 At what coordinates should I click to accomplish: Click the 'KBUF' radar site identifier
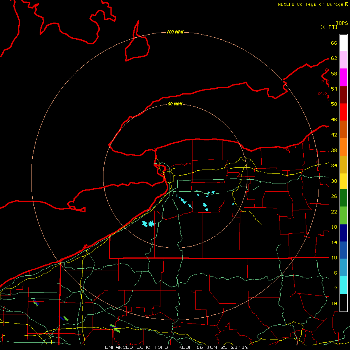[x=186, y=347]
